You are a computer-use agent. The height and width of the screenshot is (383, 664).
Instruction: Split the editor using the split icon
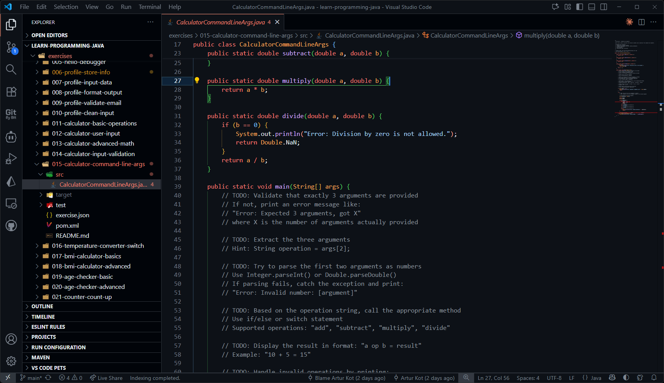click(x=642, y=22)
